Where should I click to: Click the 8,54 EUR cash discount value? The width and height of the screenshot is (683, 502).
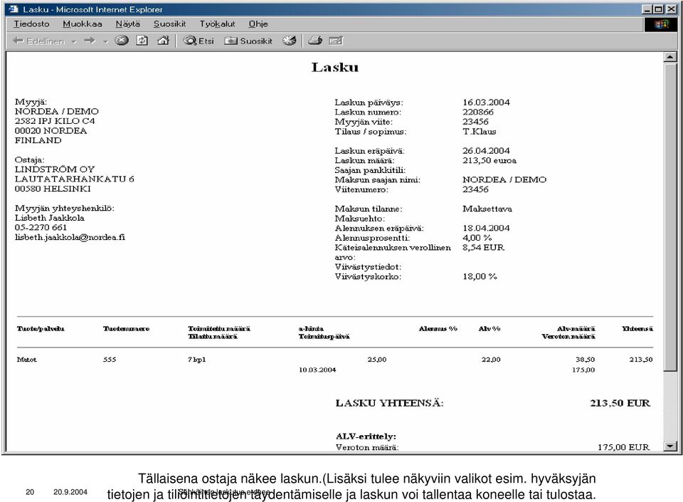tap(483, 248)
